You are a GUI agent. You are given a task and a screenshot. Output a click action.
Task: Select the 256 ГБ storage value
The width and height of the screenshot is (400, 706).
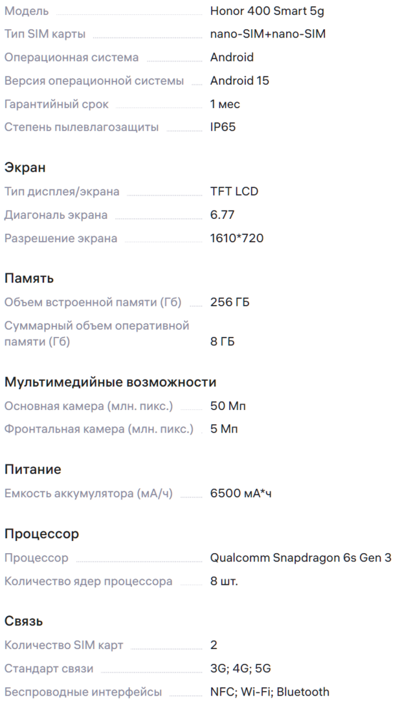click(230, 302)
